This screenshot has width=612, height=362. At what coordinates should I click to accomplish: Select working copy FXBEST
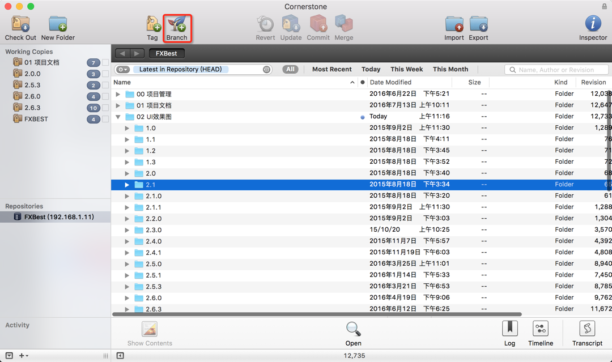pyautogui.click(x=36, y=119)
